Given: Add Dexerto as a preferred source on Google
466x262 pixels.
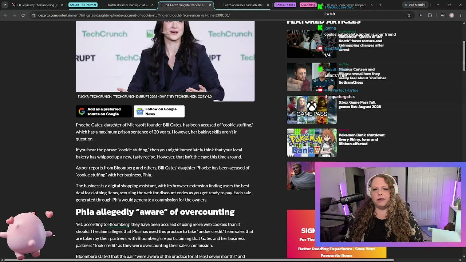Looking at the screenshot, I should 104,111.
